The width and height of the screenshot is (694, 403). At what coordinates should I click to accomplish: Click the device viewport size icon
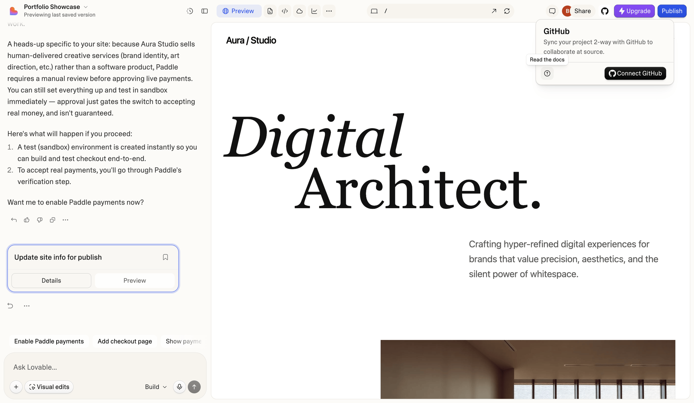[x=374, y=11]
